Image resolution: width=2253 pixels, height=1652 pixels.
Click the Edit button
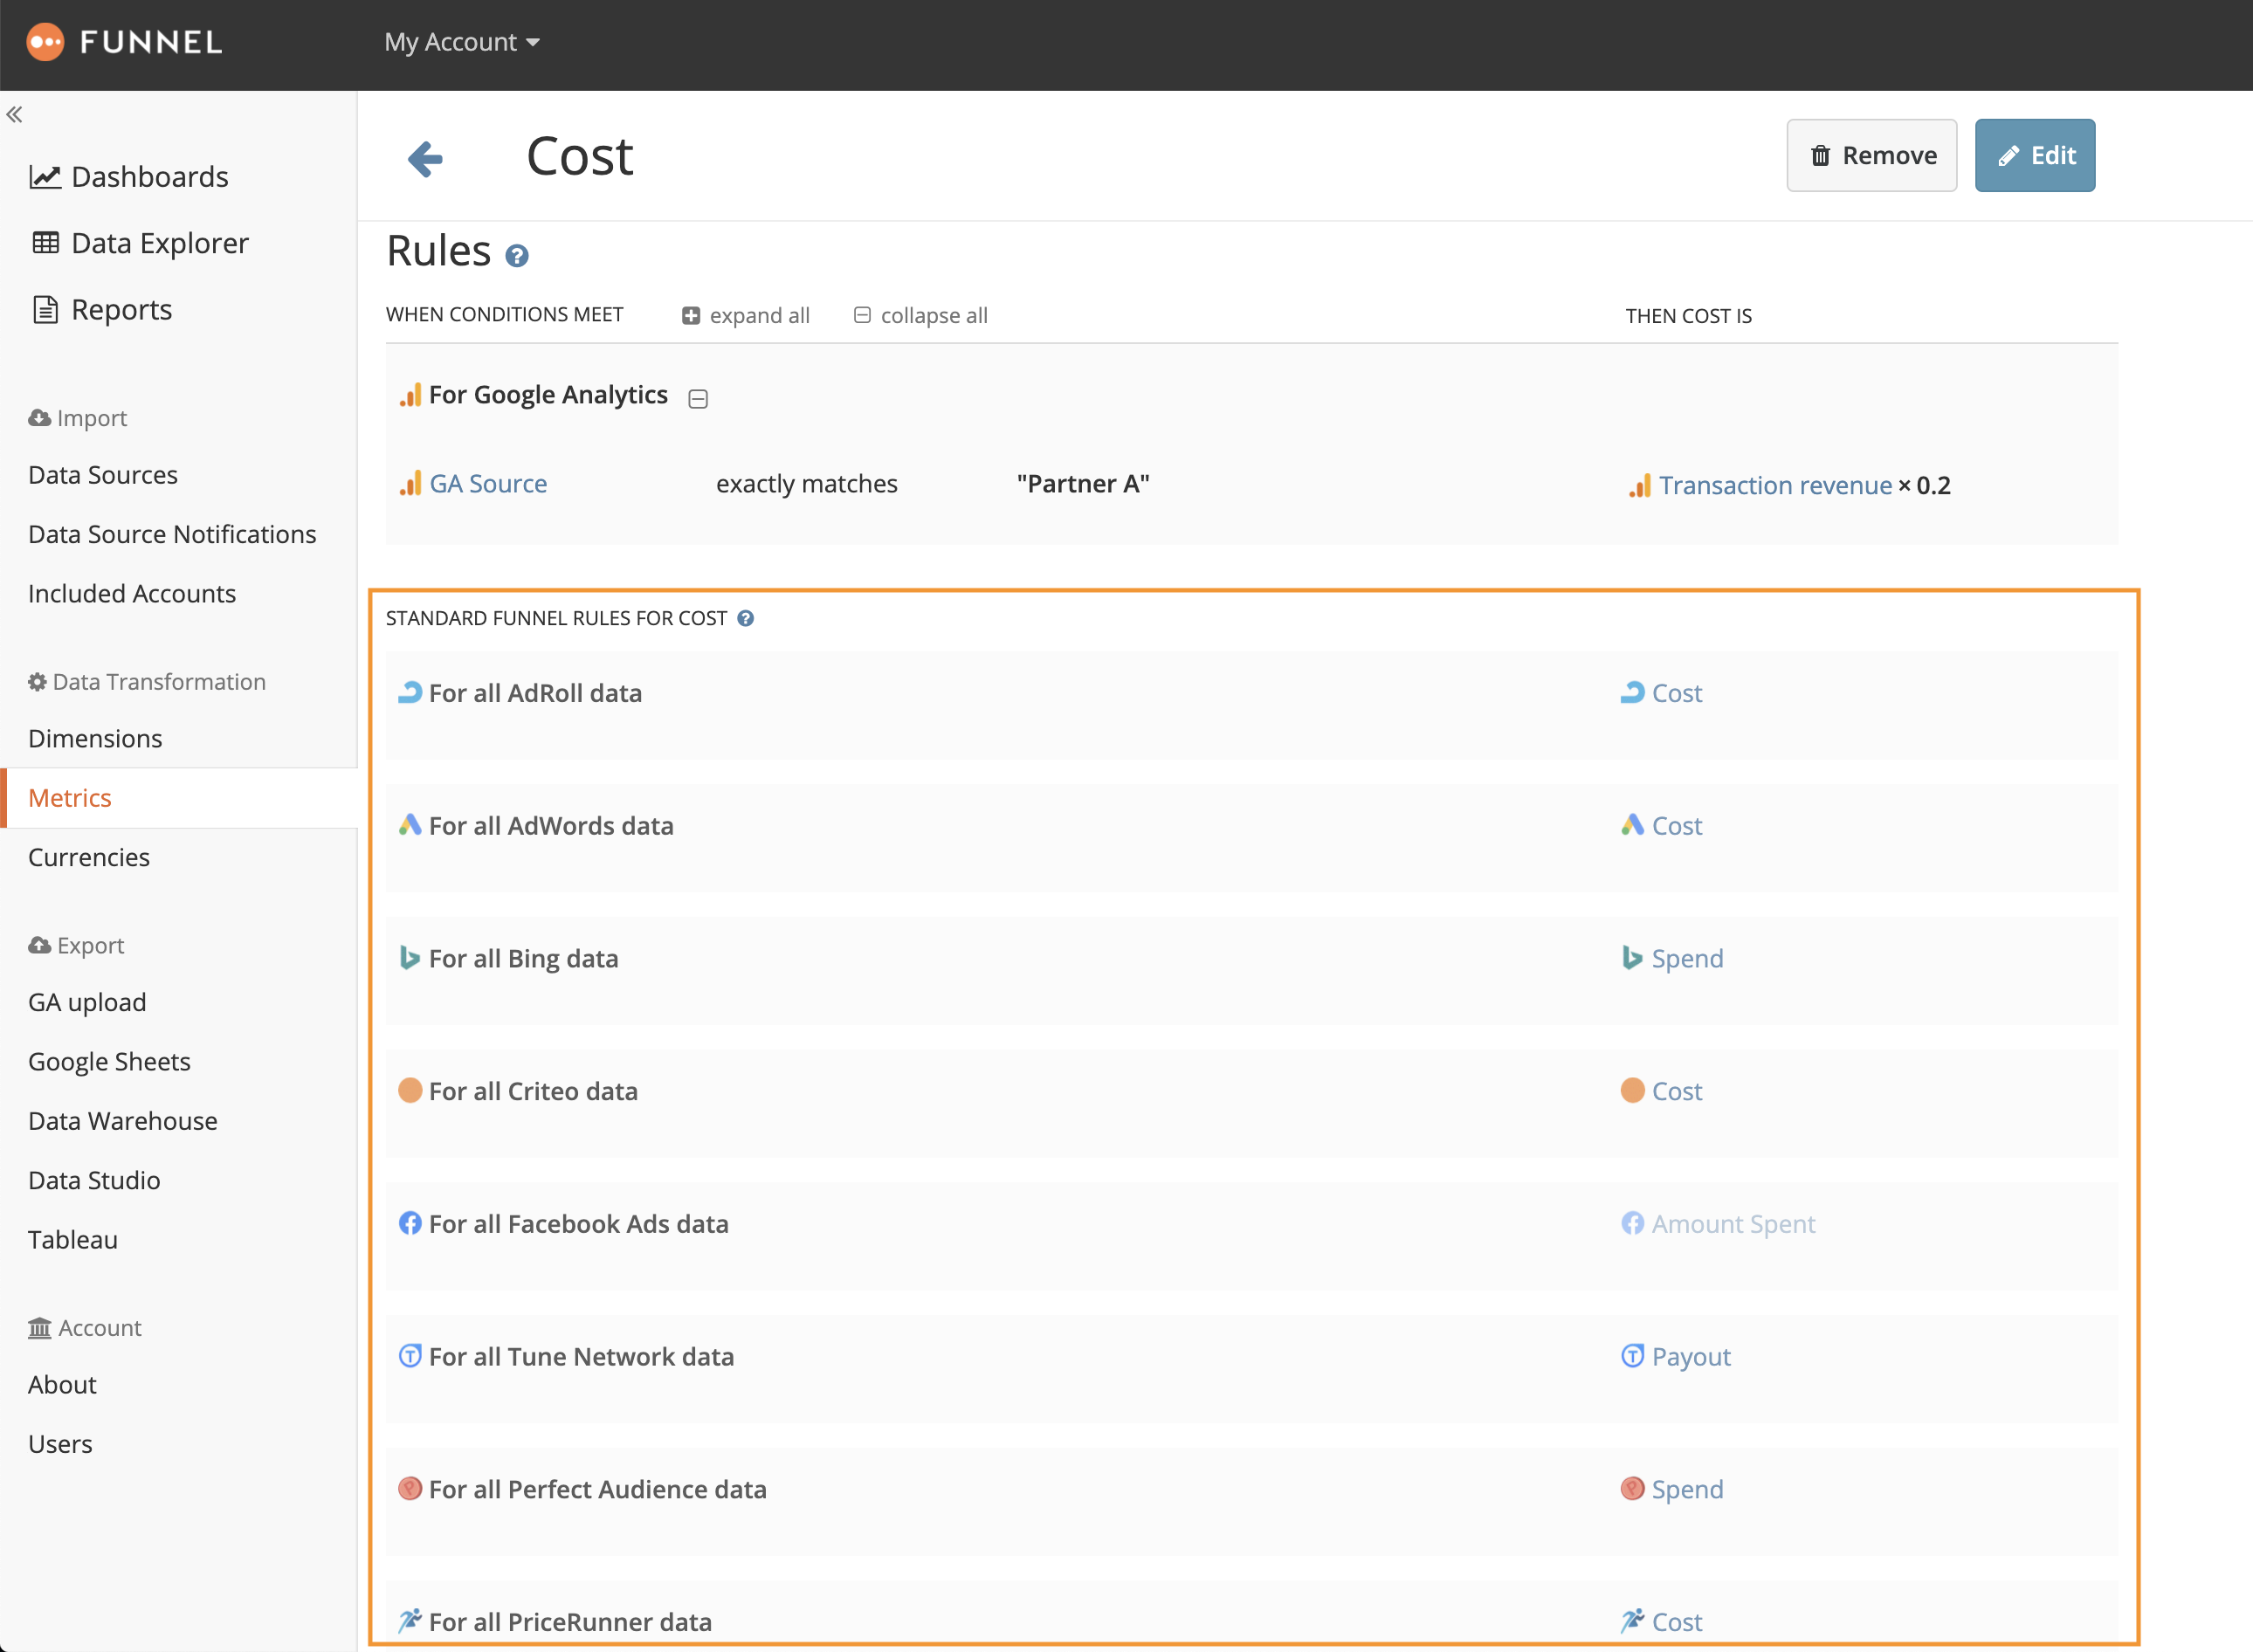[x=2035, y=155]
